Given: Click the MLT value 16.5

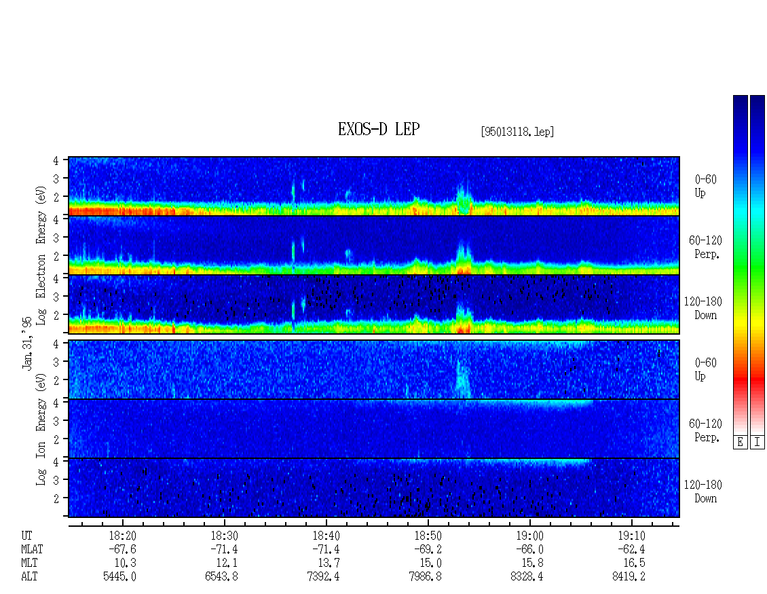Looking at the screenshot, I should (x=635, y=563).
